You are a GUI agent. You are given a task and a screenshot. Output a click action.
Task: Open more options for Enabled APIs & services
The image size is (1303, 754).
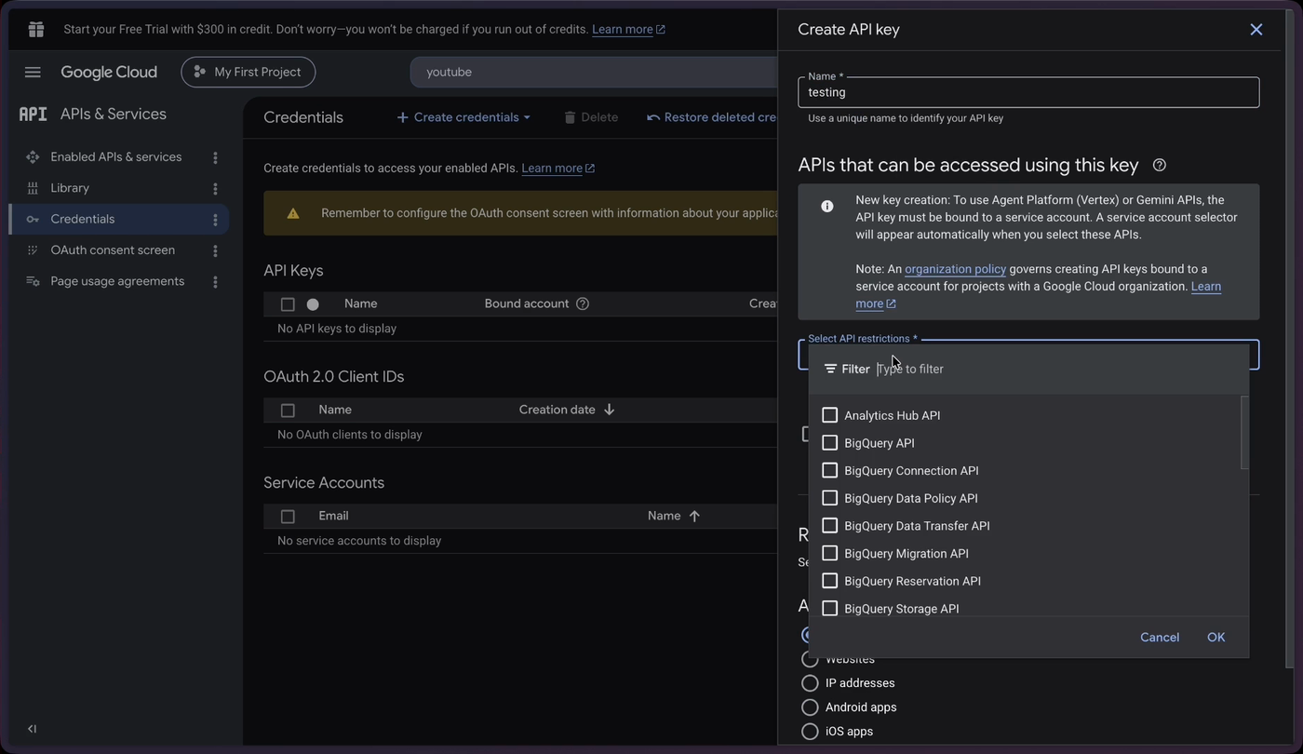pos(215,157)
